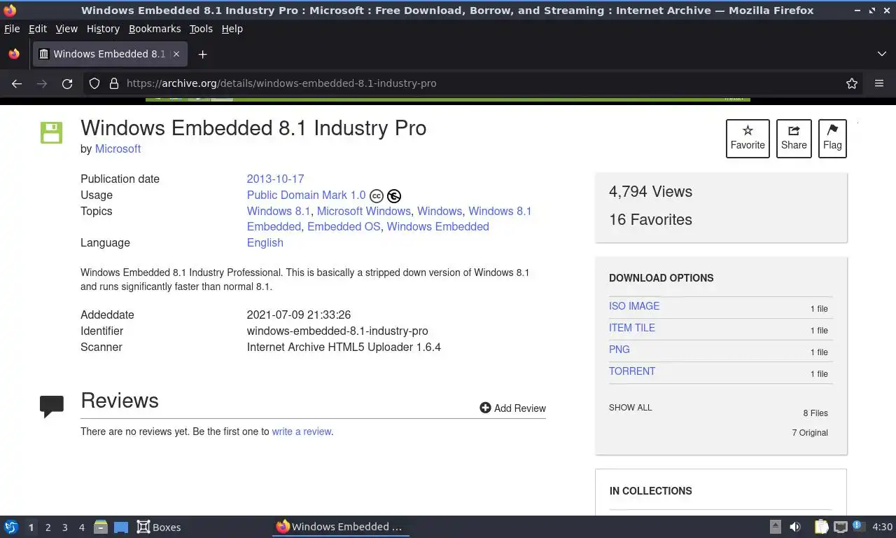Close the Windows Embedded 8.1 tab

point(176,54)
